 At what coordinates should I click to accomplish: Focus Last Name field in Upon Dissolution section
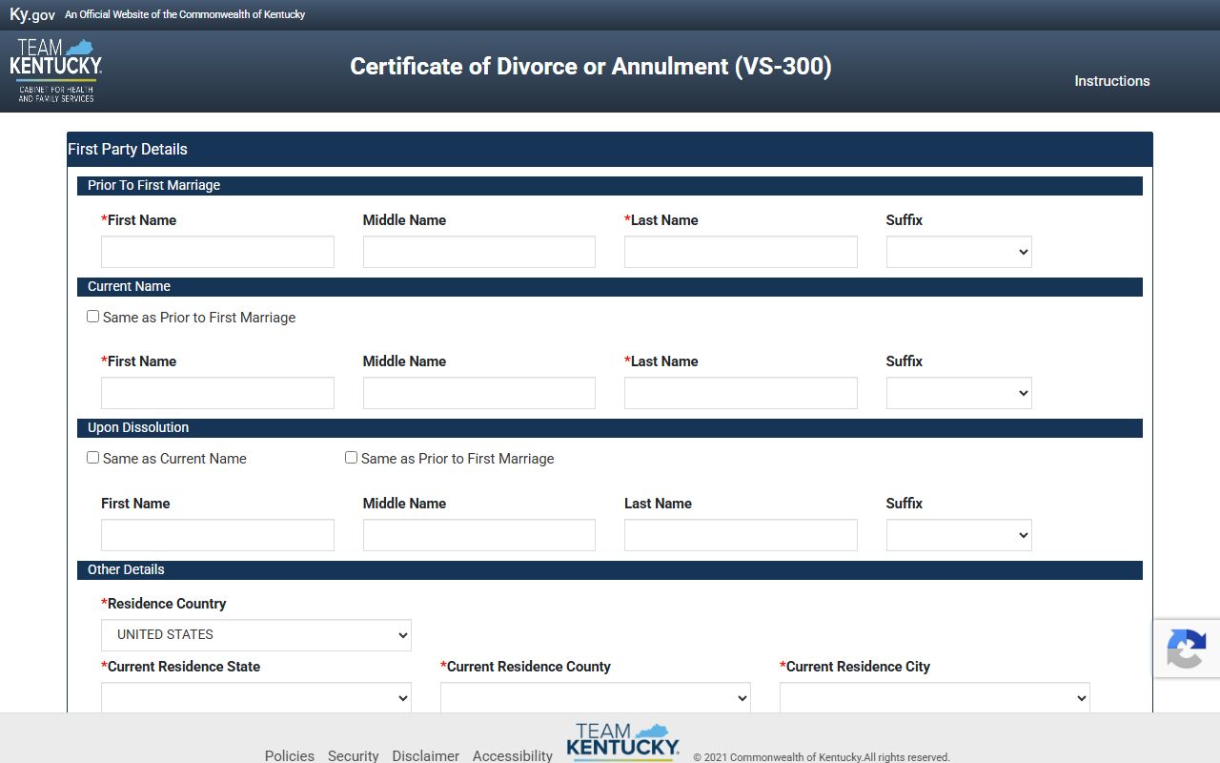point(741,535)
